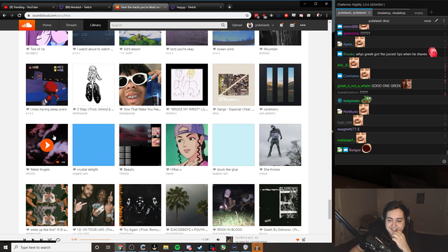The height and width of the screenshot is (252, 448).
Task: Open the Home tab on SoundCloud
Action: coord(47,25)
